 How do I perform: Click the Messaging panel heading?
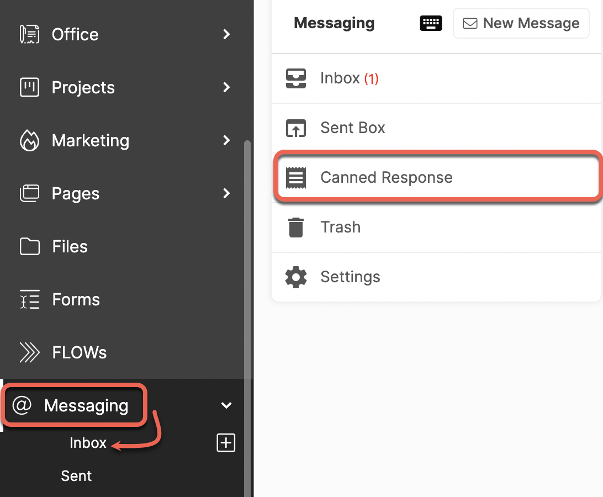(x=334, y=23)
